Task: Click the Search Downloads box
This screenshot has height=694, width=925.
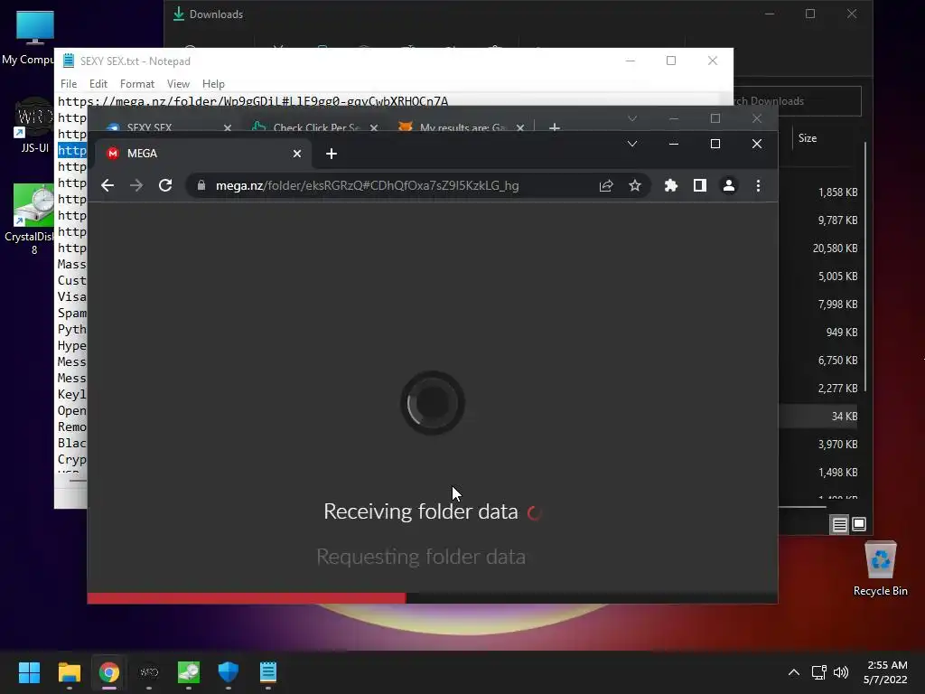Action: pos(797,101)
